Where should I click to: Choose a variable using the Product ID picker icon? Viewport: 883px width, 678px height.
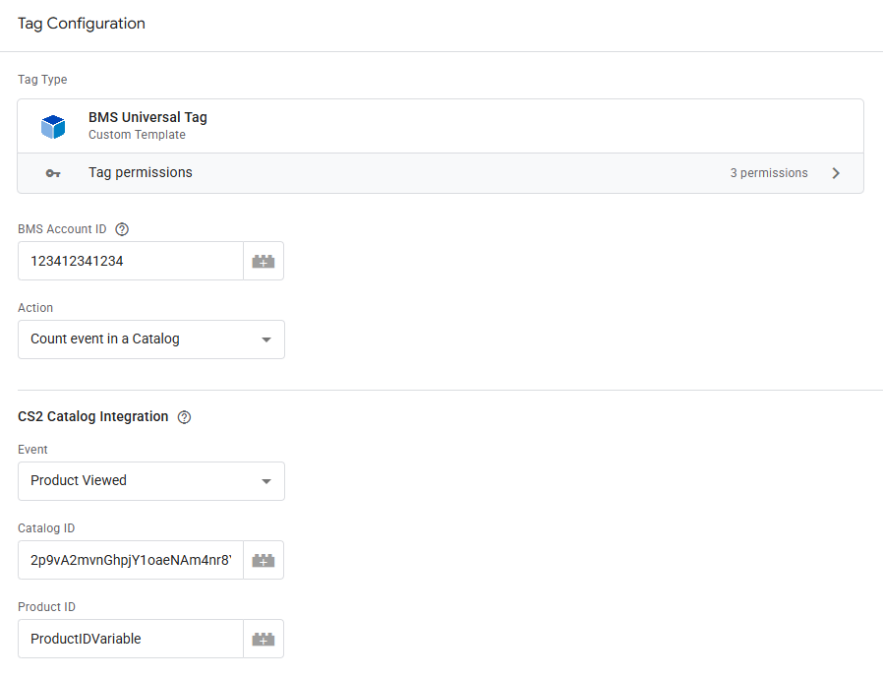pos(263,639)
